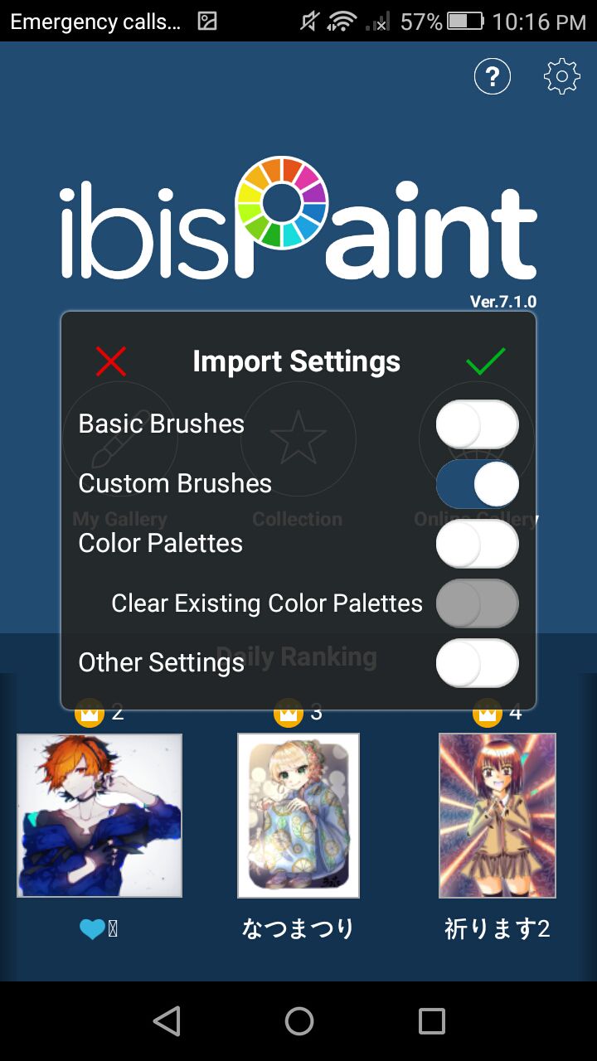The image size is (597, 1061).
Task: Open the settings gear icon
Action: [x=562, y=77]
